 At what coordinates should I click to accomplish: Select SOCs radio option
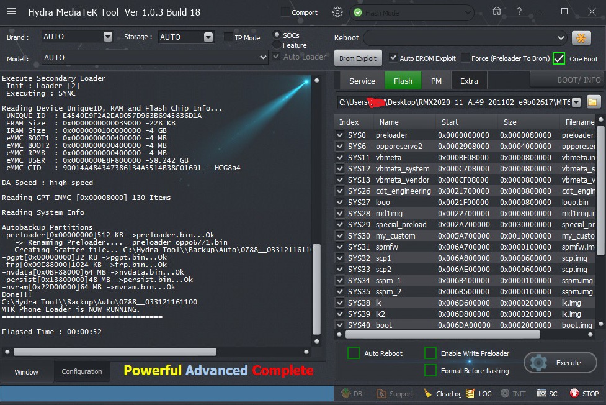coord(277,35)
